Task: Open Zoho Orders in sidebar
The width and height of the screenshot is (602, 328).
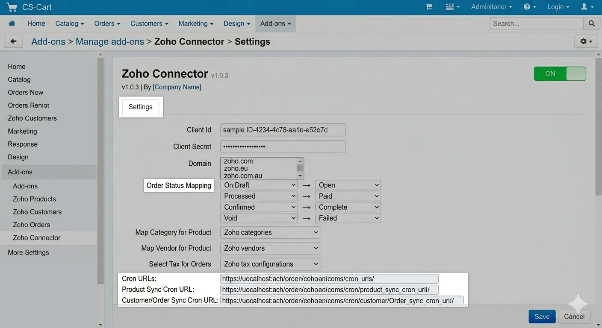Action: 31,225
